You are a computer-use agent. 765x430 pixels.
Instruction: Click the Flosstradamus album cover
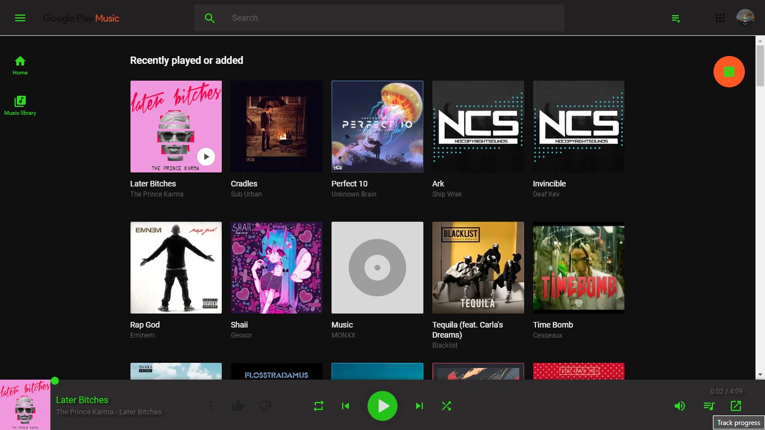pos(277,371)
